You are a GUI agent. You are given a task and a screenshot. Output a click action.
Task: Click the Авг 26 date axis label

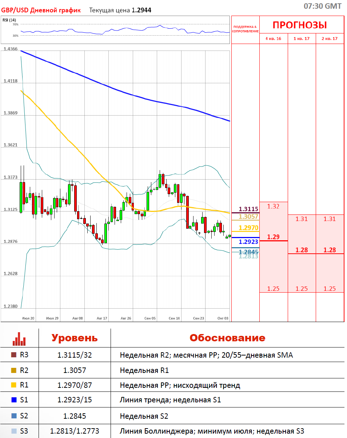coord(126,318)
